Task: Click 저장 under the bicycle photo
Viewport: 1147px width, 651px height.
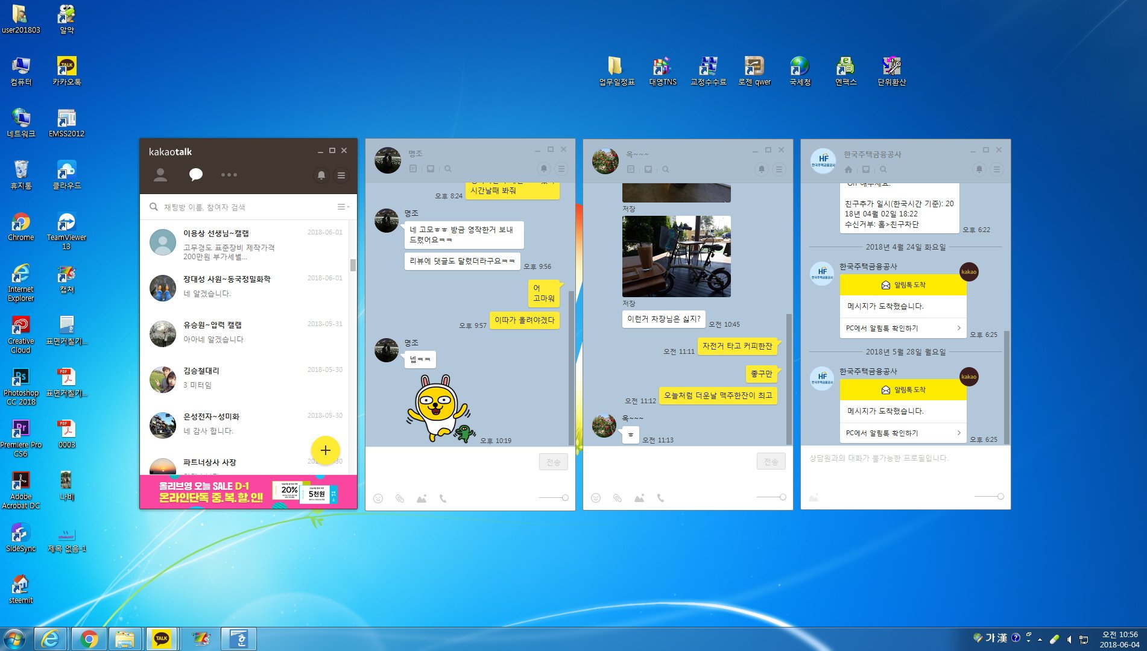Action: 629,303
